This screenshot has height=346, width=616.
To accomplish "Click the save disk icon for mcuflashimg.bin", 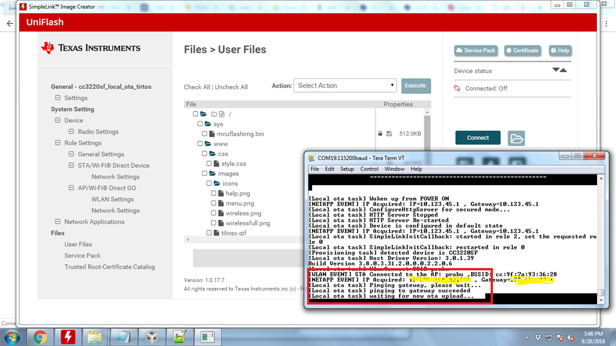I will pos(389,134).
